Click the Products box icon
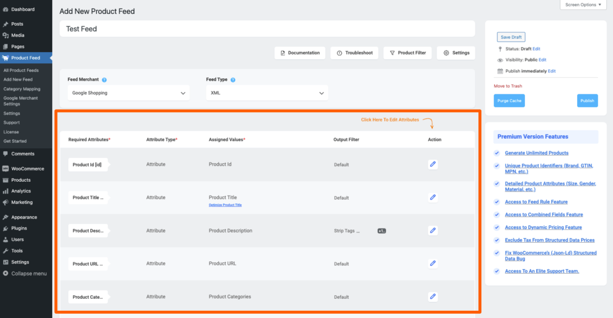Image resolution: width=613 pixels, height=318 pixels. 5,180
